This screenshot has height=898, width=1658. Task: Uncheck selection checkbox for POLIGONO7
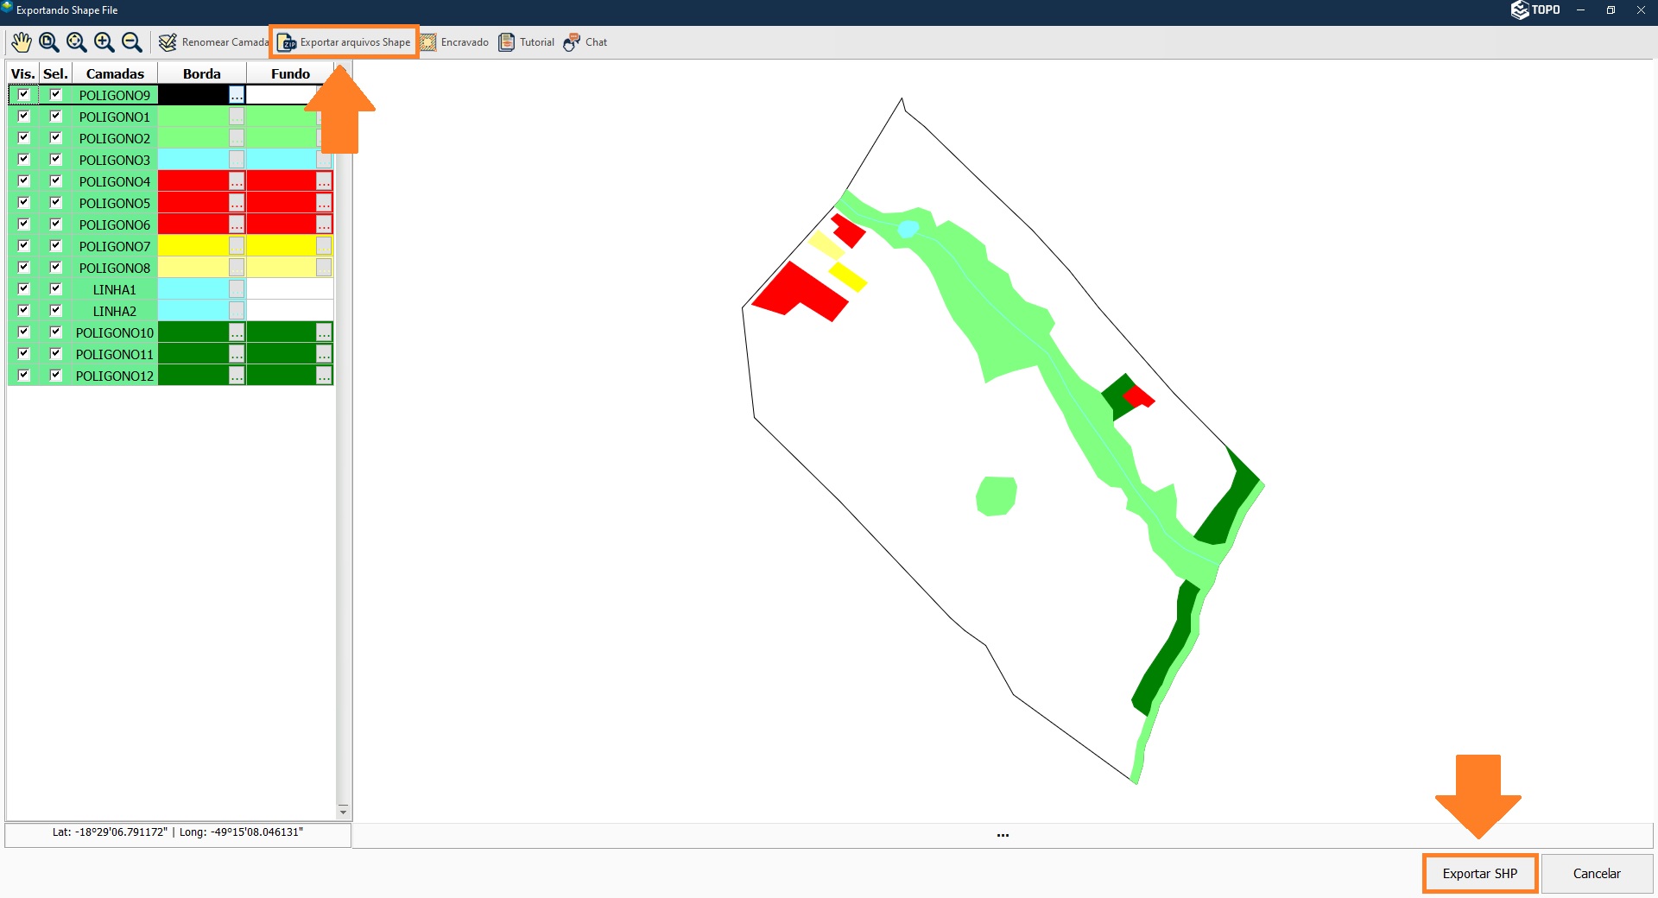click(56, 246)
